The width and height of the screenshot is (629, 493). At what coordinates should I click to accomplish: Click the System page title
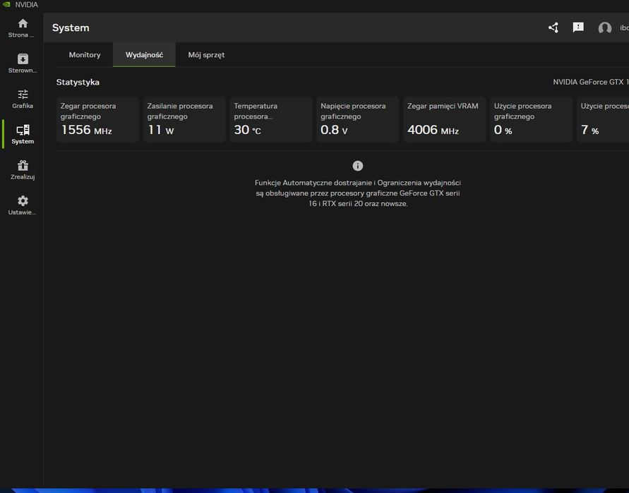tap(71, 28)
